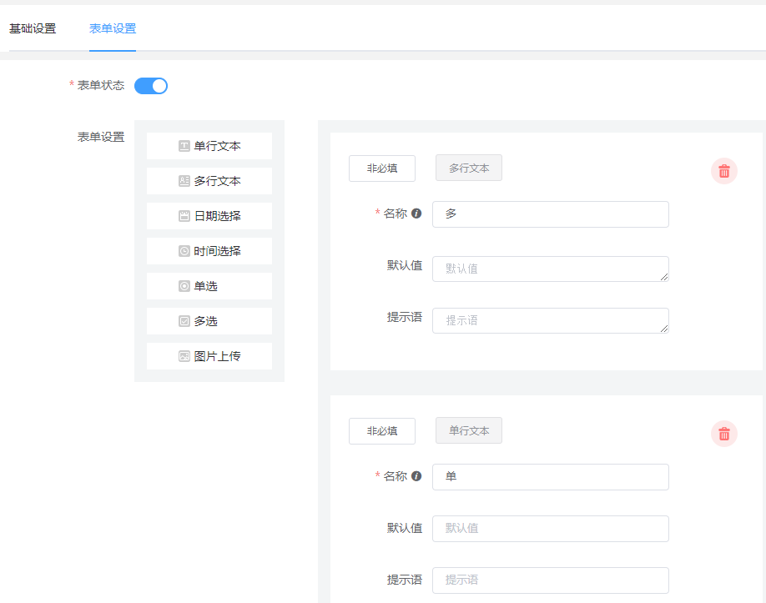Image resolution: width=766 pixels, height=603 pixels.
Task: Click the info icon beside second 名称
Action: pos(416,476)
